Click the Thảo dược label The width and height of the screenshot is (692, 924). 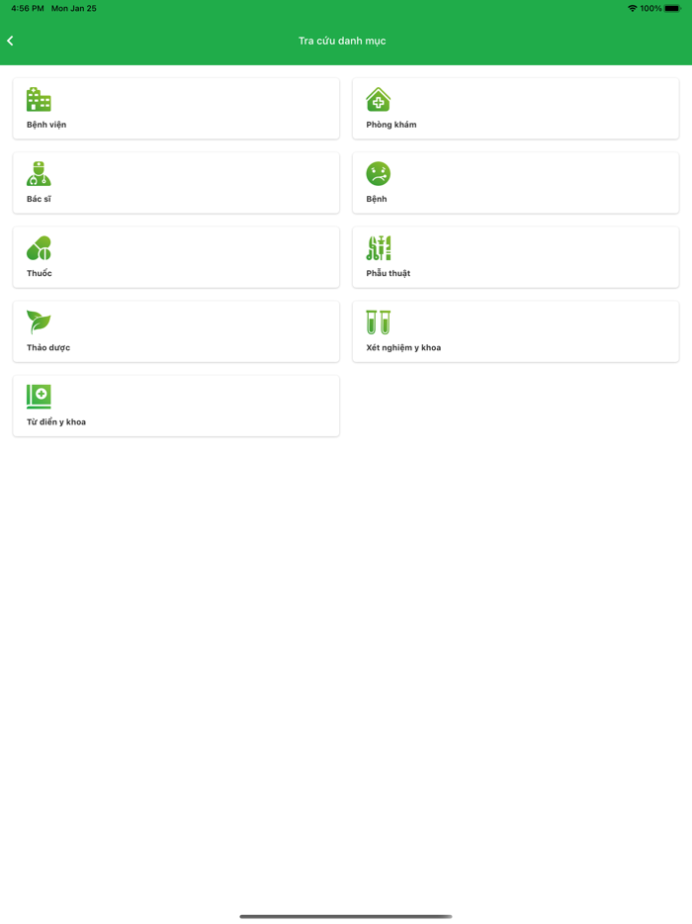point(48,347)
